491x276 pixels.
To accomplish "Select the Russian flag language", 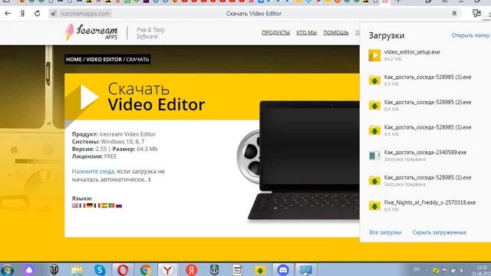I will [x=119, y=205].
